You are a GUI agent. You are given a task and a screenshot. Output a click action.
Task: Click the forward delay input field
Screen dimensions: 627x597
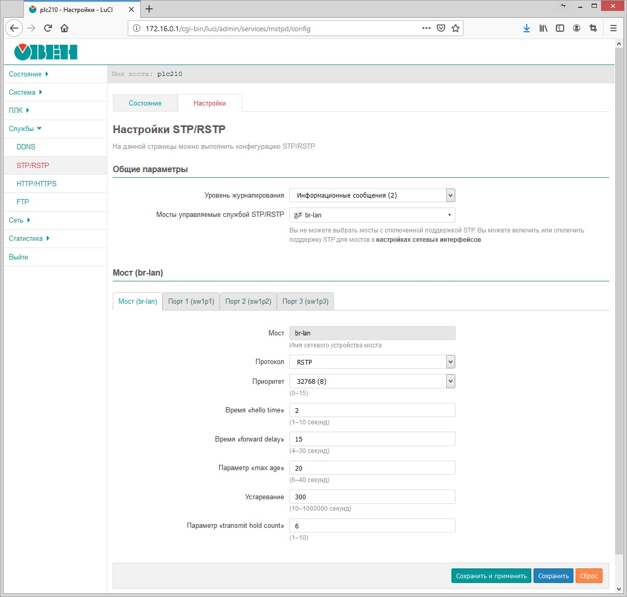372,439
